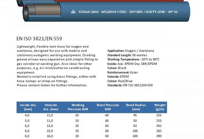Click the "Standards: EN ISO 3821/EN 559" line
This screenshot has height=139, width=204.
(x=130, y=85)
